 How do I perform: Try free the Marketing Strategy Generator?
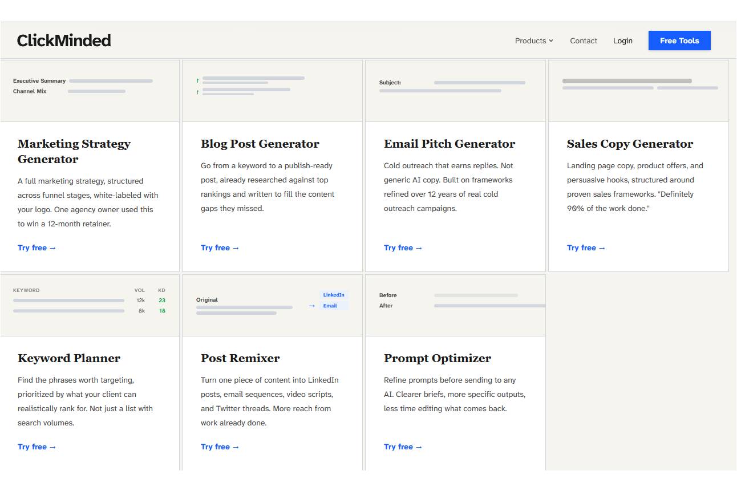coord(37,247)
